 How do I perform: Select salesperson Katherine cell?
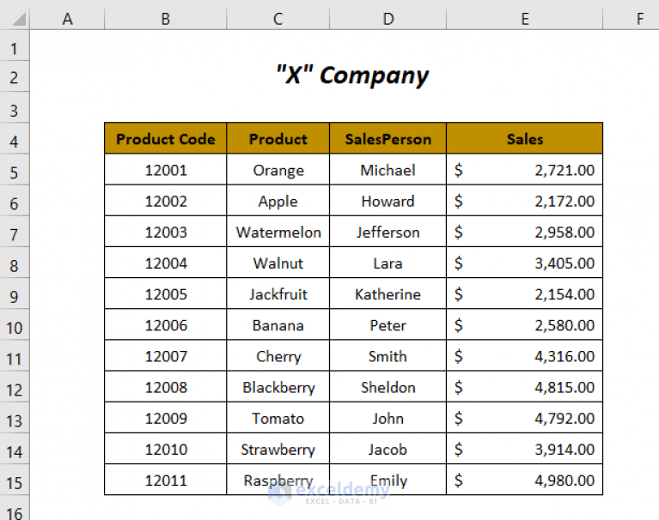[x=387, y=293]
